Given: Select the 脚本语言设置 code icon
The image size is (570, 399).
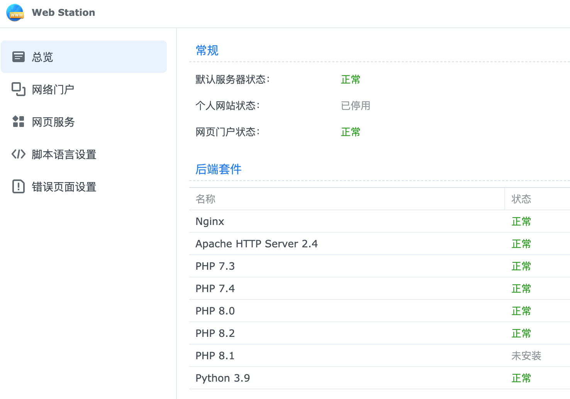Looking at the screenshot, I should [x=18, y=154].
